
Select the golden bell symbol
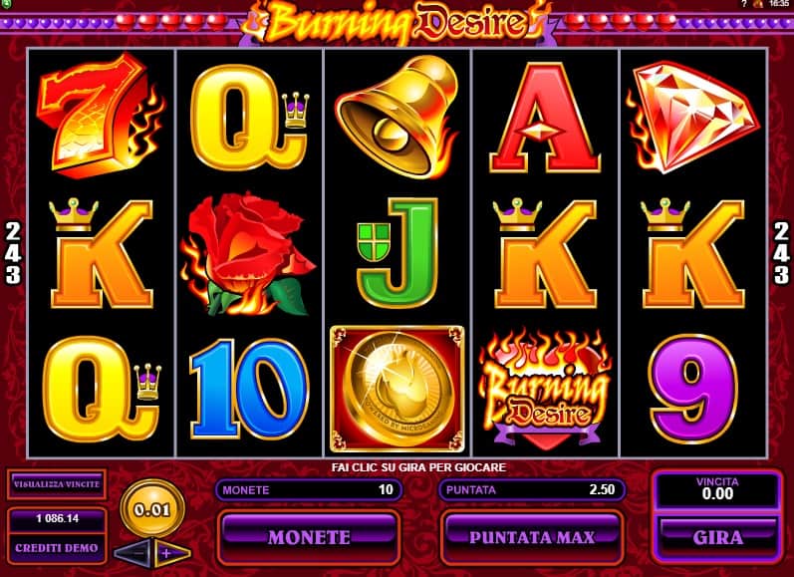click(397, 117)
